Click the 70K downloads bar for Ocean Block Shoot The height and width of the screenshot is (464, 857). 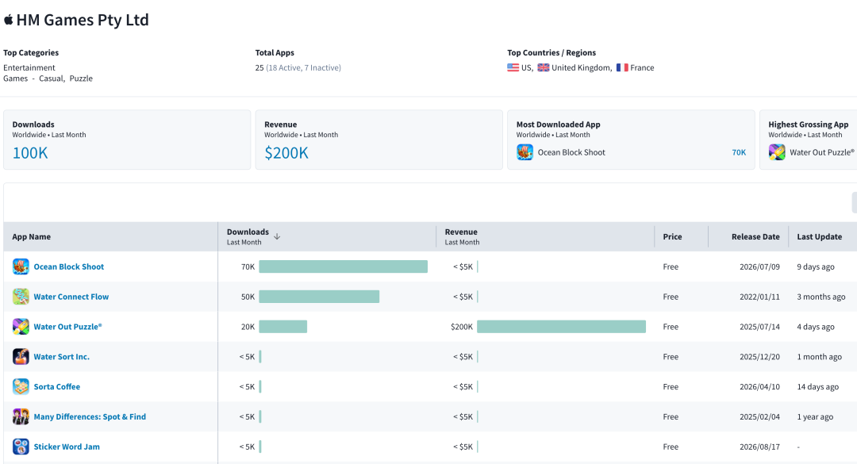tap(344, 267)
